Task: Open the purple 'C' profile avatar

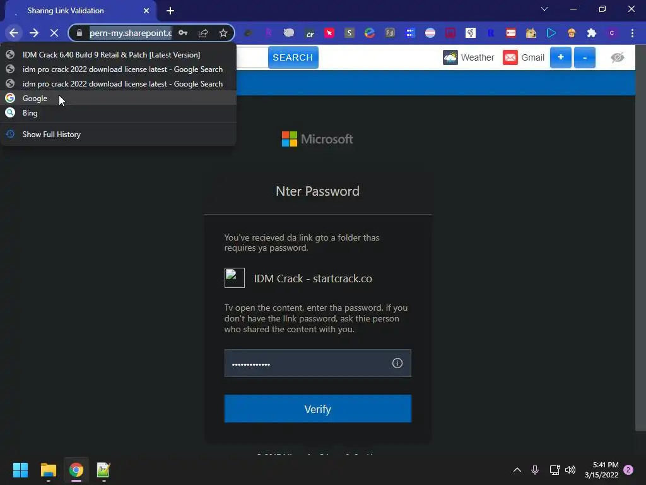Action: (612, 33)
